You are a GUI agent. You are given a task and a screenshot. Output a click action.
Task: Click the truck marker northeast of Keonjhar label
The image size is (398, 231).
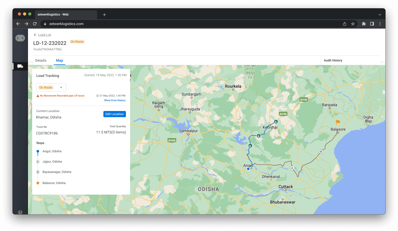tap(276, 122)
